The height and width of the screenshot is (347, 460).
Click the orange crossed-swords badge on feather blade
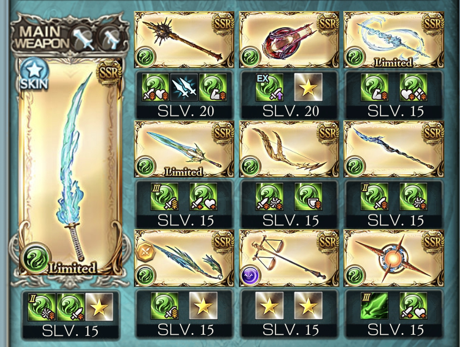146,251
